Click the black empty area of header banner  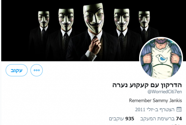click(15, 29)
